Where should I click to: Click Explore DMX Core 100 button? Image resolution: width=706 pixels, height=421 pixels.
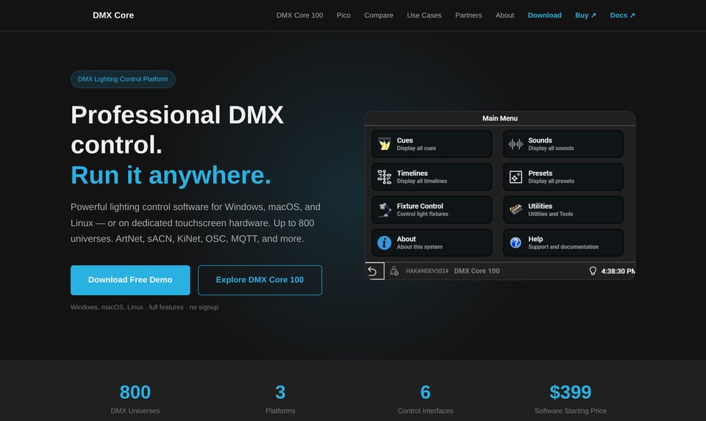(x=260, y=280)
